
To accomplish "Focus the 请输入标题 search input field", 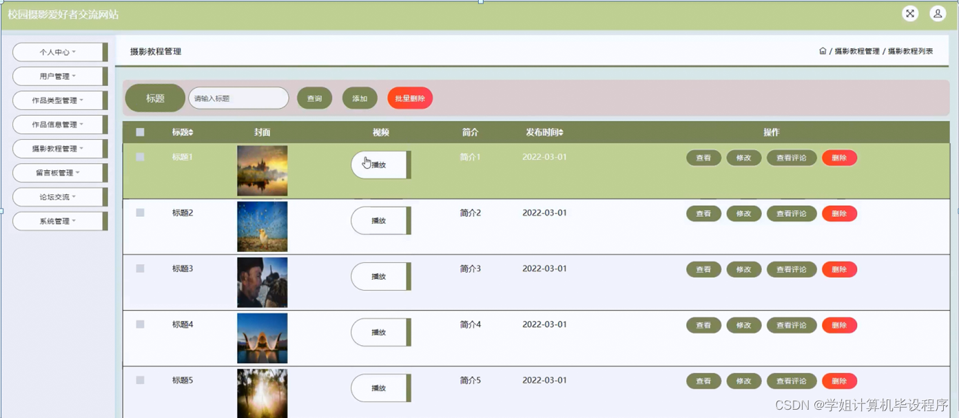I will pyautogui.click(x=238, y=98).
